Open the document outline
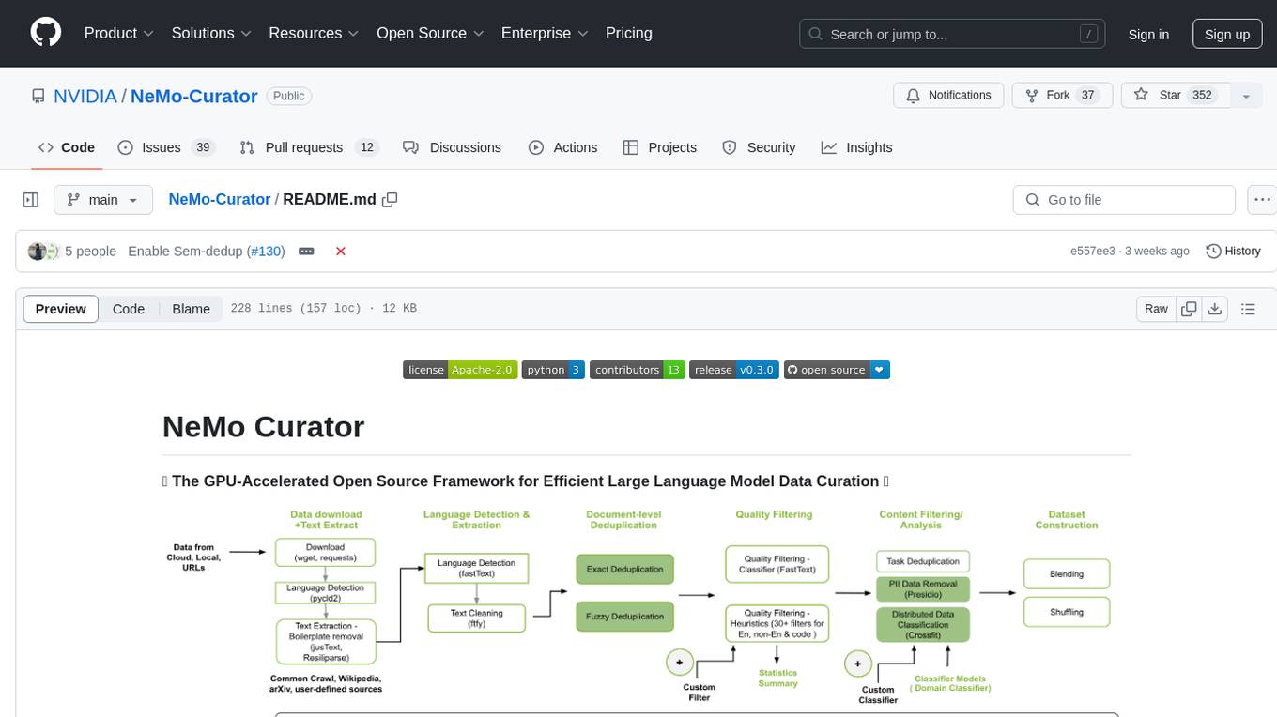 [x=1248, y=309]
